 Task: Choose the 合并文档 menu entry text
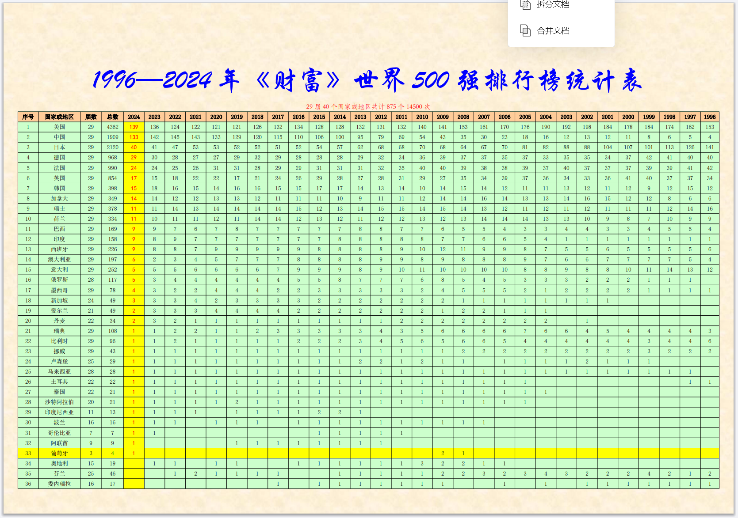pyautogui.click(x=553, y=30)
